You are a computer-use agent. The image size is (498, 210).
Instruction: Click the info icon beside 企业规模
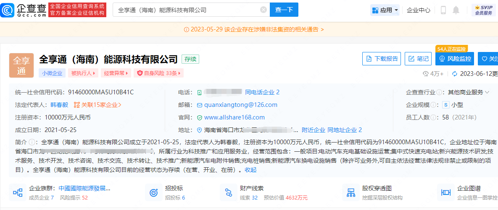tap(433, 105)
